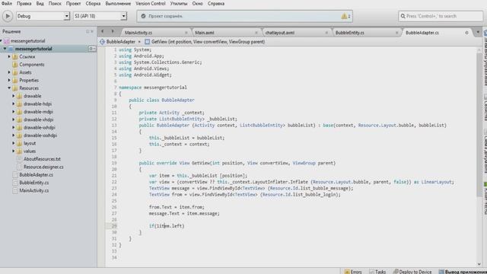Expand the drawable-mdpi folder
The image size is (487, 274).
pos(14,112)
